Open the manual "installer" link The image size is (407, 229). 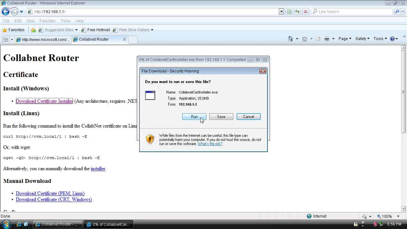[x=98, y=169]
